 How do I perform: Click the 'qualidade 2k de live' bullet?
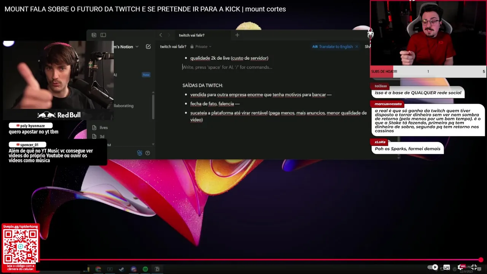tap(229, 58)
